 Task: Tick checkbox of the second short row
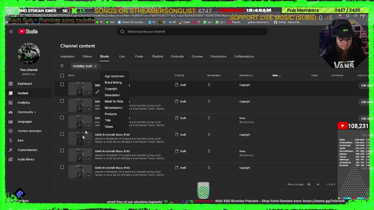pos(62,101)
